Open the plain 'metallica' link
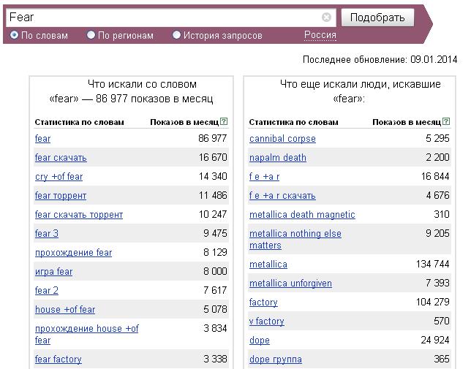The image size is (471, 369). 268,265
